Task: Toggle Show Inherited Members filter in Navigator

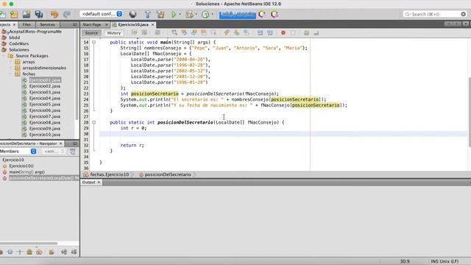Action: 1,252
